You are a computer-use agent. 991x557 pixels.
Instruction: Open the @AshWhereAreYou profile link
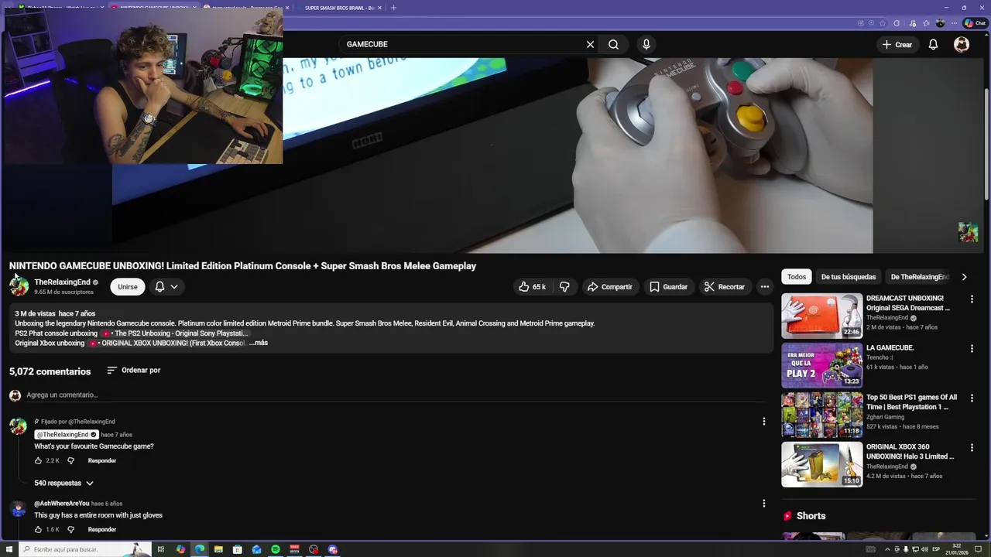click(x=62, y=504)
